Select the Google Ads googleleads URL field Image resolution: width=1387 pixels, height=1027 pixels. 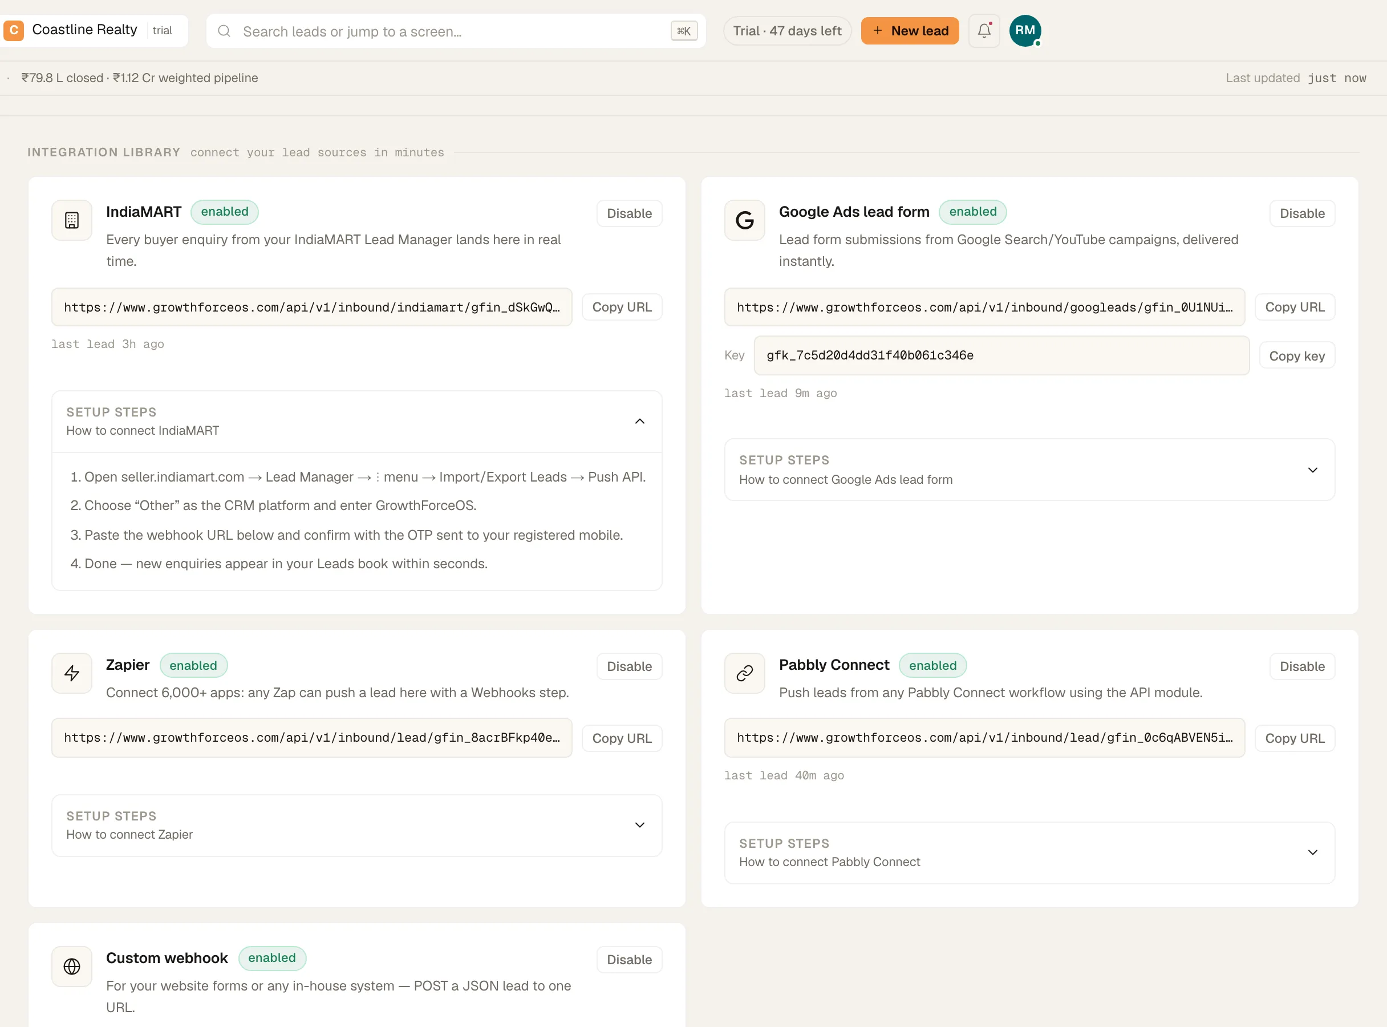tap(984, 307)
